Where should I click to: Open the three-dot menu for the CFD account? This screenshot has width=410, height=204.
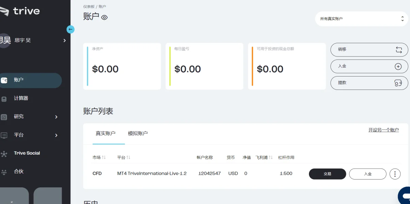(395, 174)
